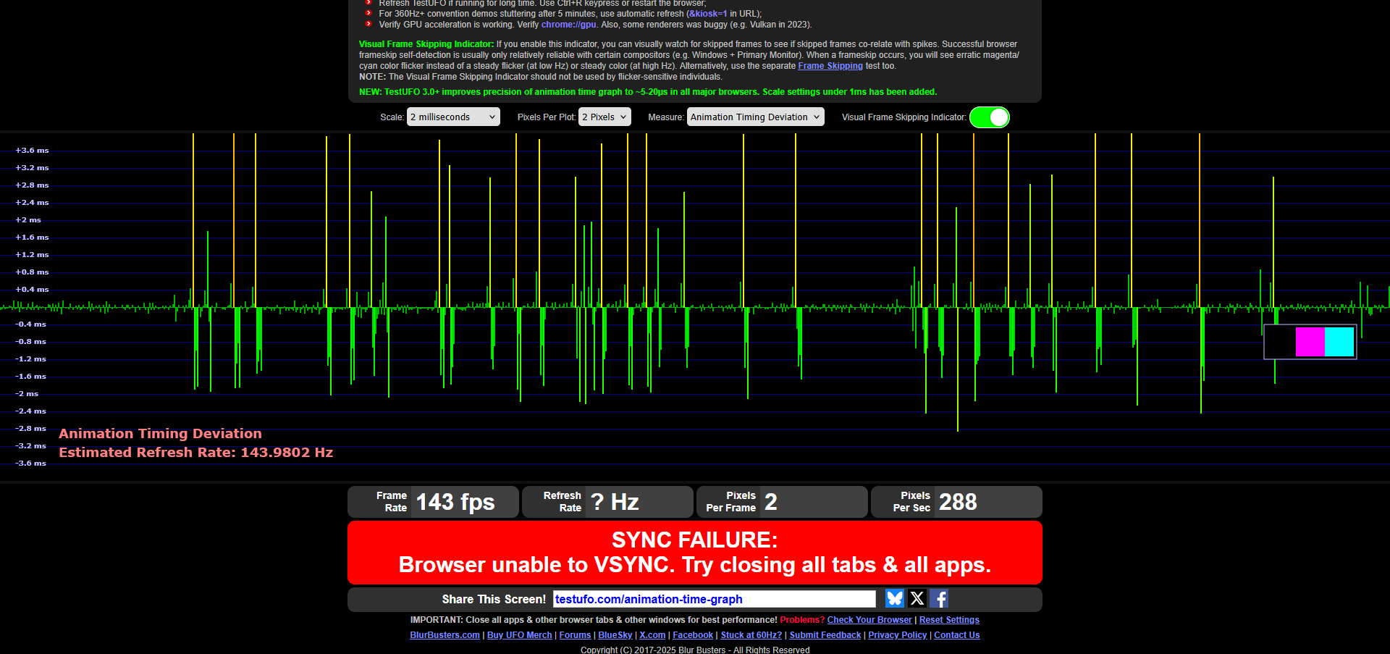Click the Frame Rate 143 fps readout
1390x654 pixels.
[x=433, y=502]
